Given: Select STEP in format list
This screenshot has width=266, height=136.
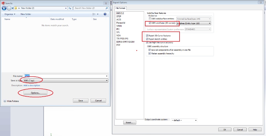Looking at the screenshot, I should coord(119,16).
